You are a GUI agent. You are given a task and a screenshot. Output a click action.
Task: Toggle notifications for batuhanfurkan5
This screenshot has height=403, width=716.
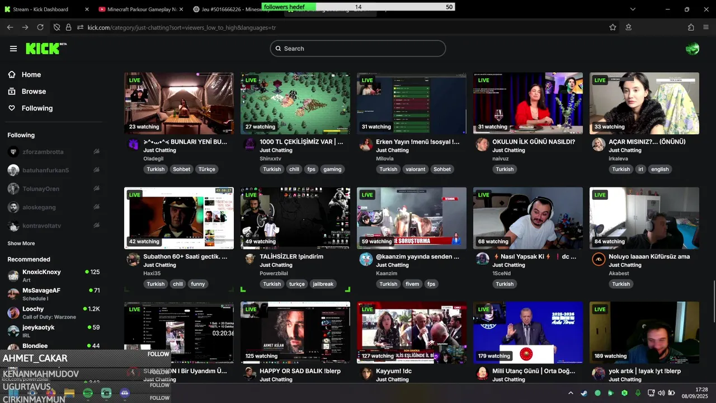tap(96, 170)
